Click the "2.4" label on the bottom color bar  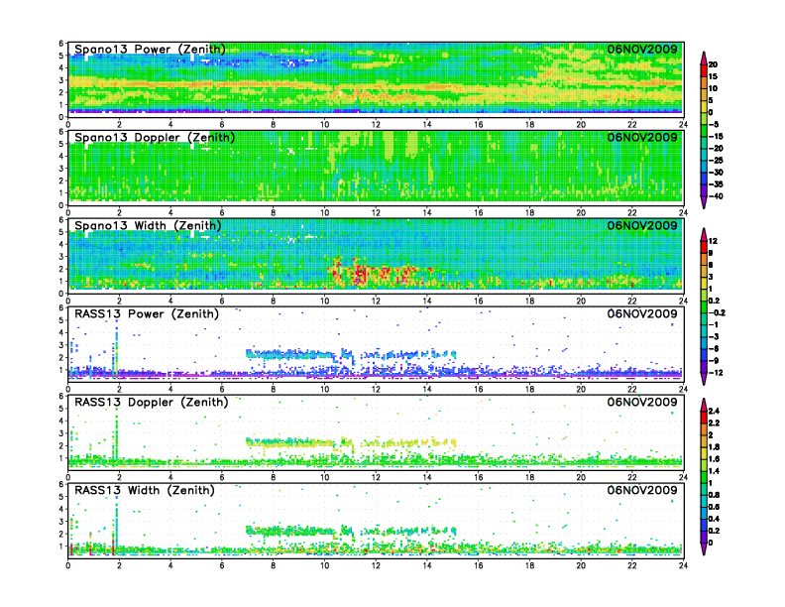715,412
